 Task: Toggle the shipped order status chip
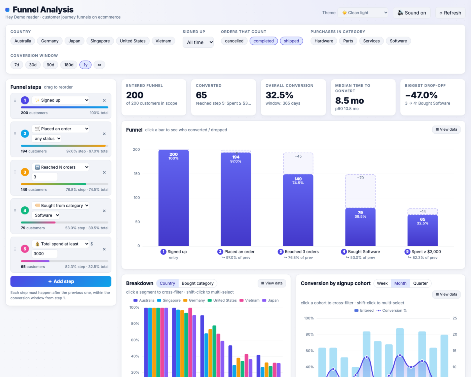291,41
